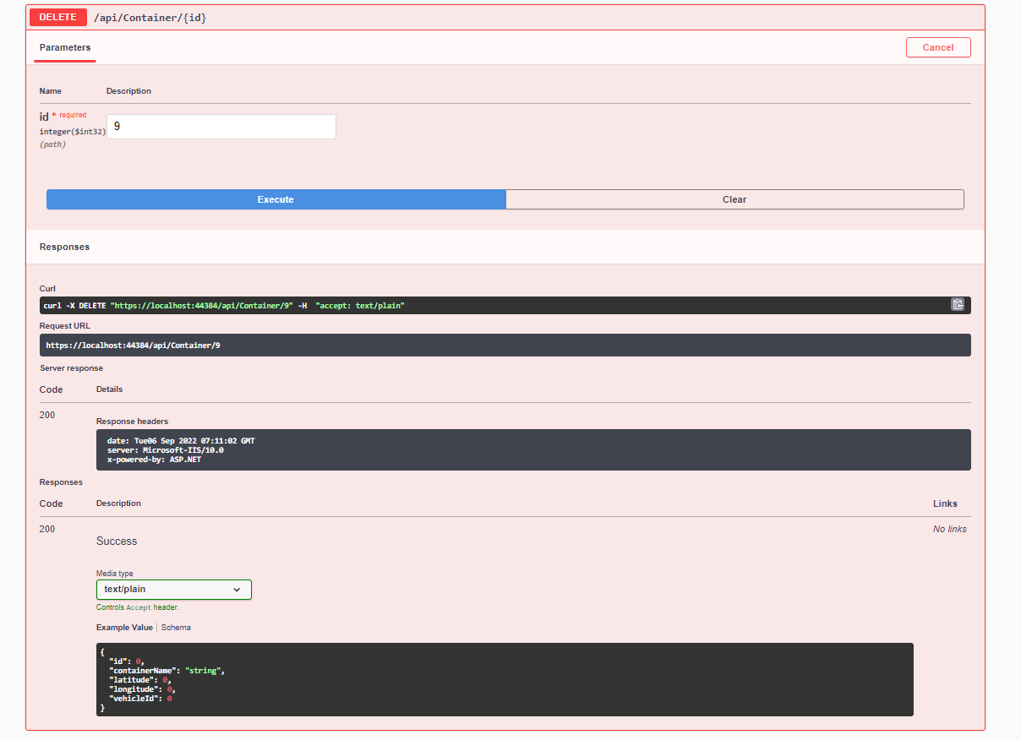This screenshot has height=740, width=1021.
Task: Click the red DELETE method badge
Action: coord(57,17)
